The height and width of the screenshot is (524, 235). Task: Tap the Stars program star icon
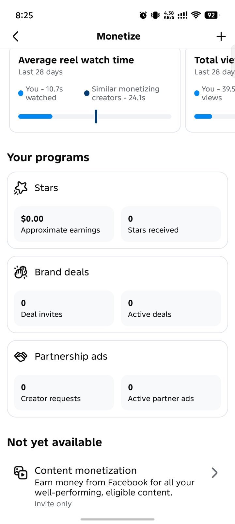pyautogui.click(x=21, y=188)
